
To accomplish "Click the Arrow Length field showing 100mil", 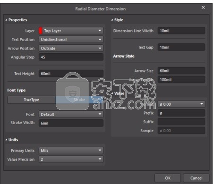I will click(x=181, y=80).
